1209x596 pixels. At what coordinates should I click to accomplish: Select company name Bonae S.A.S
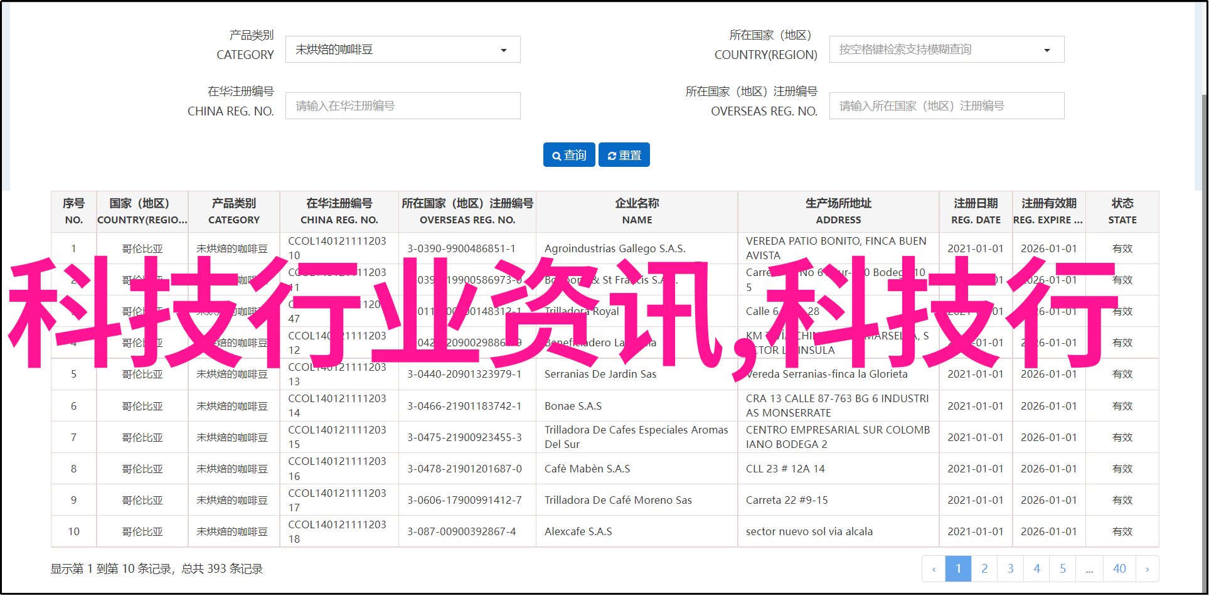click(x=573, y=406)
